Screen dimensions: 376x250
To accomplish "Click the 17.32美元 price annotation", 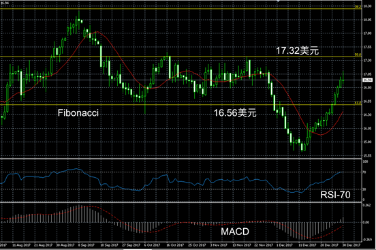I will (298, 50).
